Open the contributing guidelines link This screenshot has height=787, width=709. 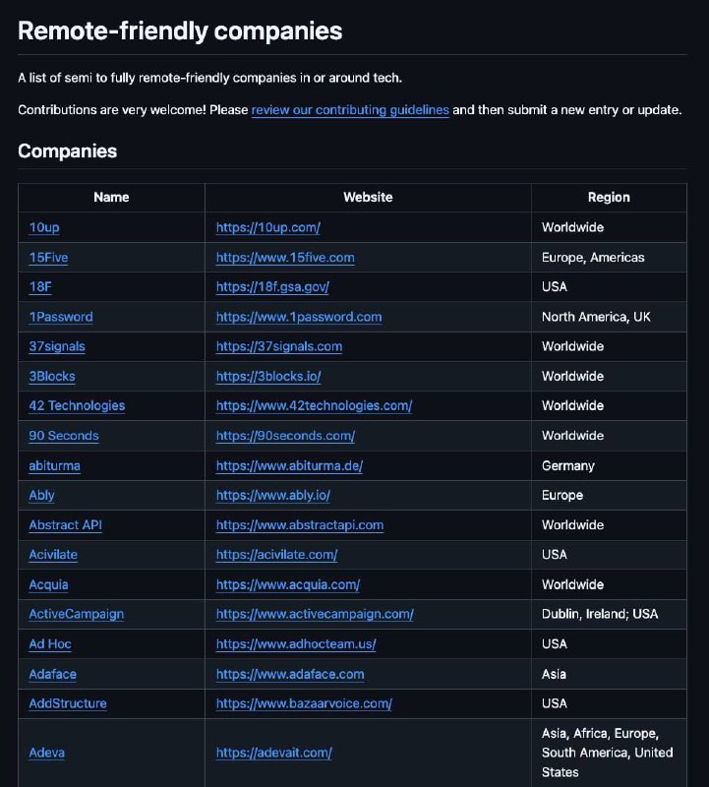click(x=350, y=110)
